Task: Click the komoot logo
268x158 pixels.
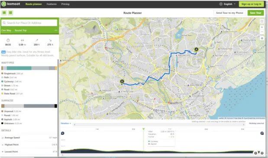Action: (10, 4)
